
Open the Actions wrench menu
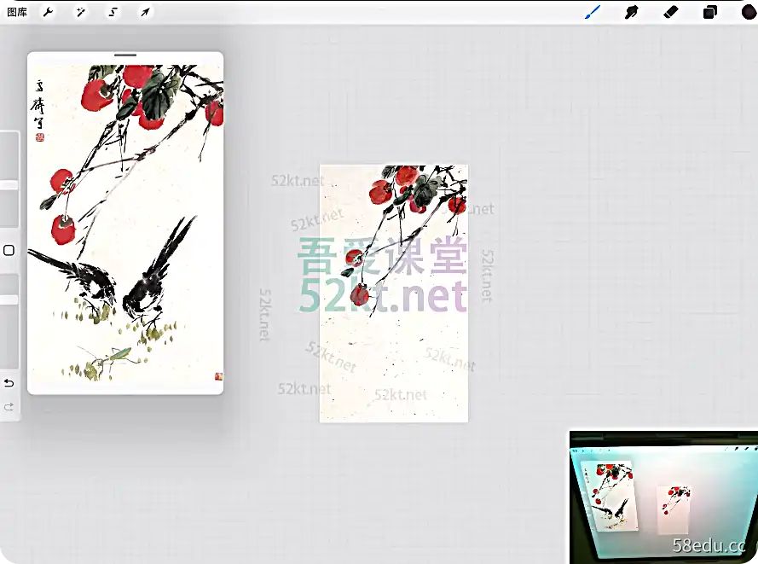(48, 12)
